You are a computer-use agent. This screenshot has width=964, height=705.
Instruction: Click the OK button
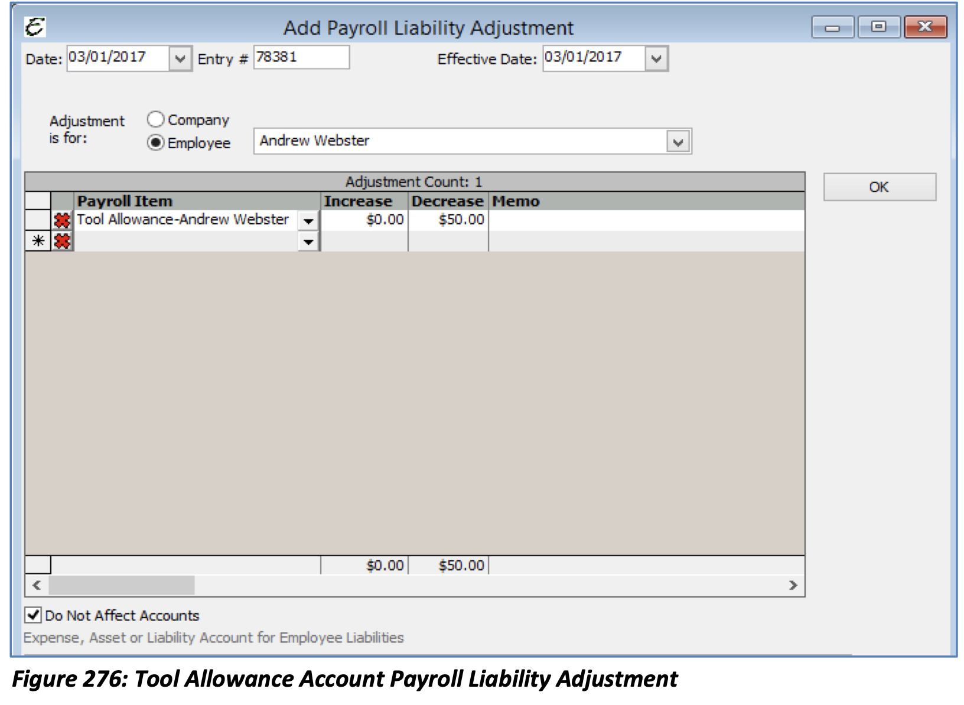coord(880,186)
